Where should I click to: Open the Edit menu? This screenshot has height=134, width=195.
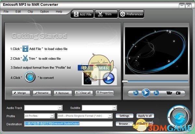tap(18, 12)
